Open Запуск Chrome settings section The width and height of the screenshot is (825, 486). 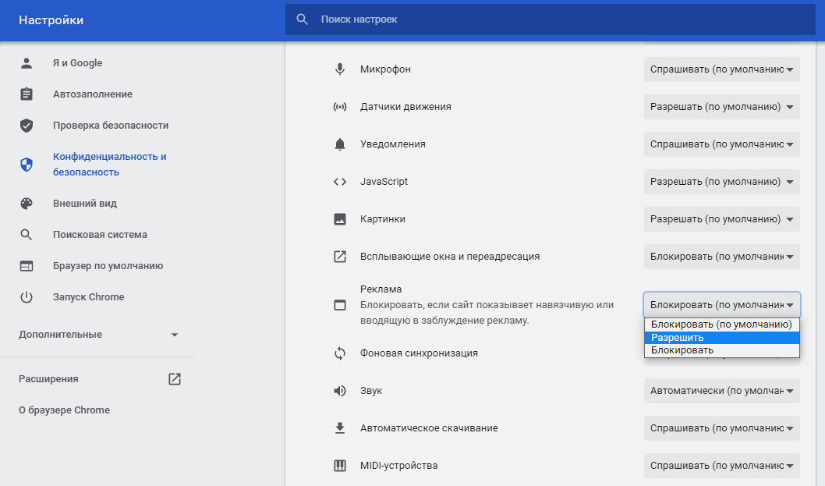click(x=88, y=297)
